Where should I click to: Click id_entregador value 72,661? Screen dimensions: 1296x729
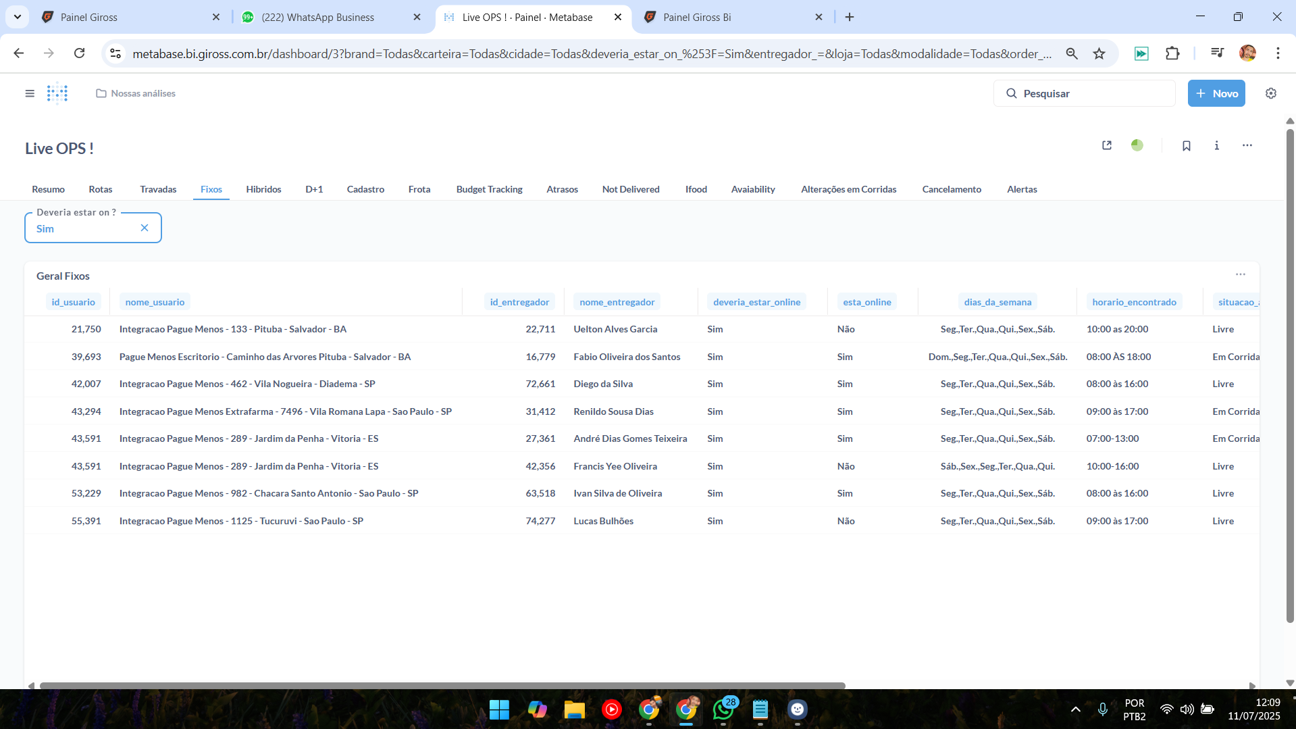540,384
